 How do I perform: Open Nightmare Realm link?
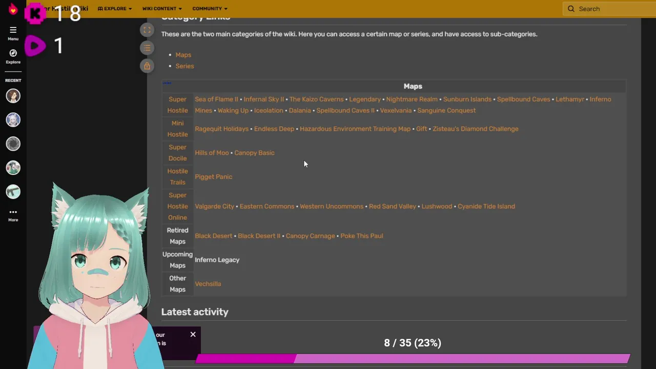point(412,99)
